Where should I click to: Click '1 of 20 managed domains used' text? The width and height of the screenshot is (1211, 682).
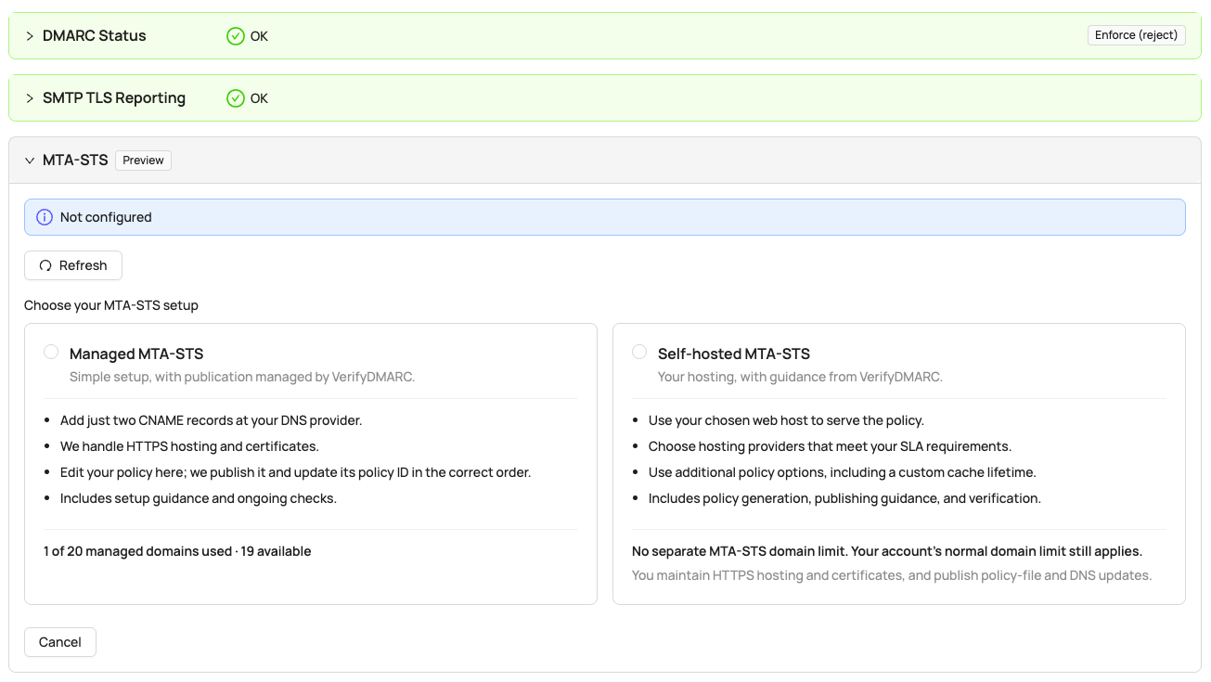pyautogui.click(x=137, y=551)
